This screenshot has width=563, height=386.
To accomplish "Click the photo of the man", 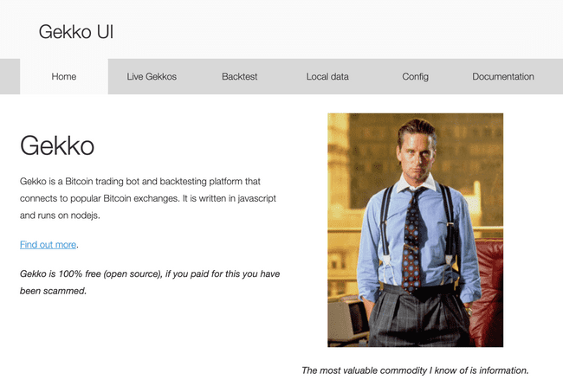I will 415,229.
